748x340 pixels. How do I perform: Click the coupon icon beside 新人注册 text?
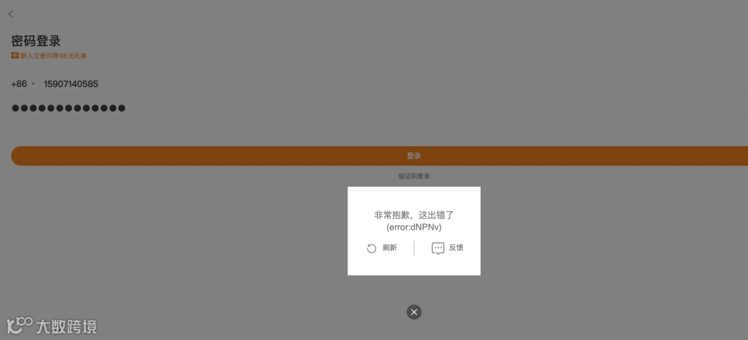[x=15, y=56]
